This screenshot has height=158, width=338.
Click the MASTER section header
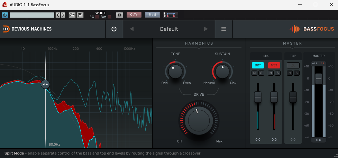click(293, 43)
